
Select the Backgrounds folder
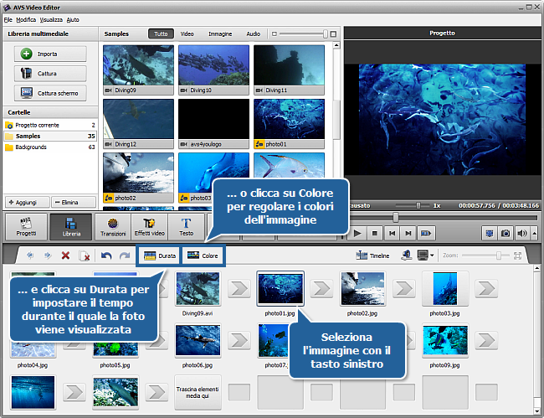pos(31,147)
